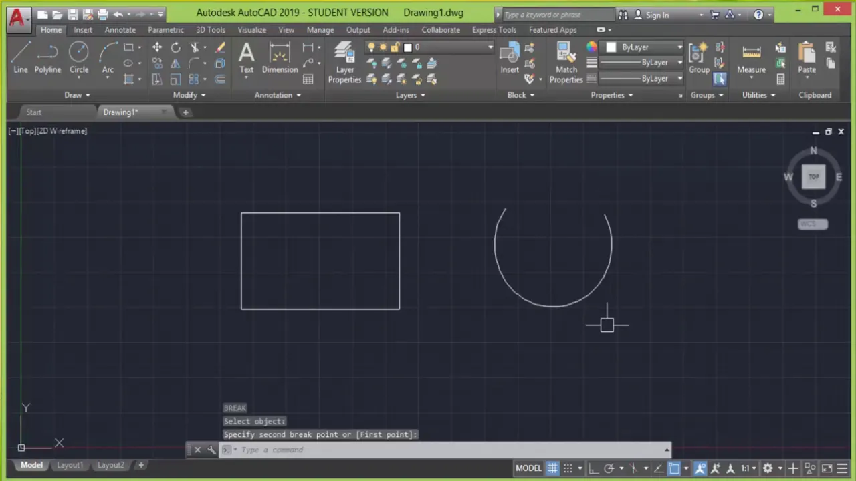Open annotation scale 1:1 dropdown

(748, 468)
